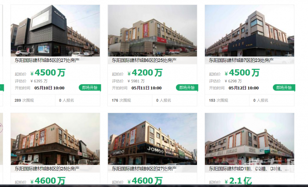Viewport: 308px width, 187px height.
Task: Open the B7区 23处房产 listing photo
Action: [249, 30]
